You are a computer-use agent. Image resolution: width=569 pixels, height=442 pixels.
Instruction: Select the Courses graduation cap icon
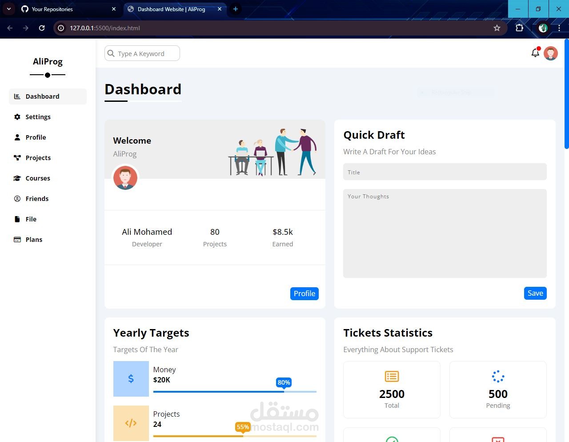click(x=17, y=178)
